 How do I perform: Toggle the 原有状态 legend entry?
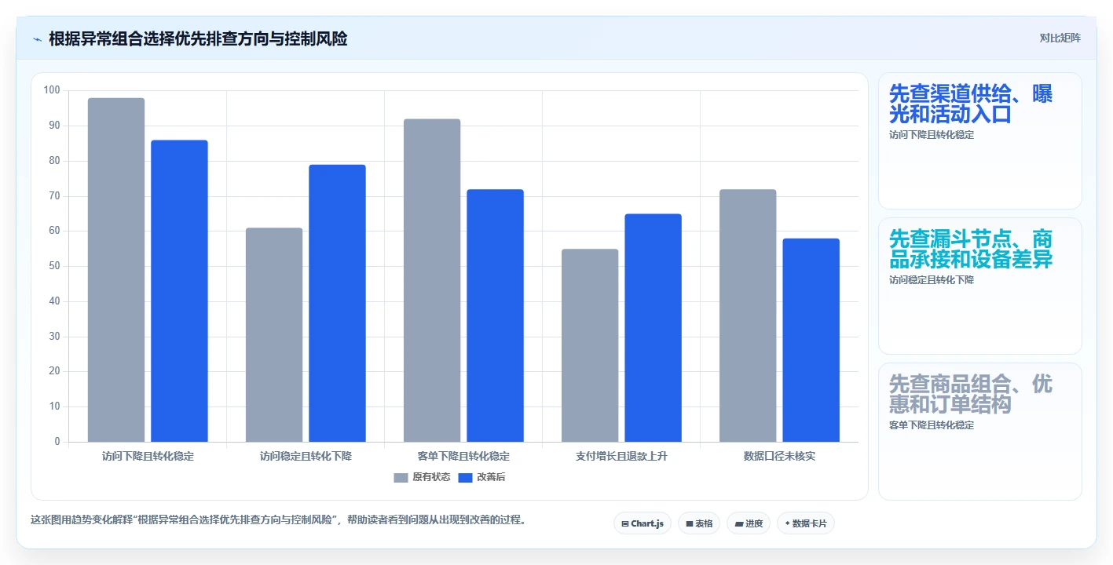pos(422,477)
